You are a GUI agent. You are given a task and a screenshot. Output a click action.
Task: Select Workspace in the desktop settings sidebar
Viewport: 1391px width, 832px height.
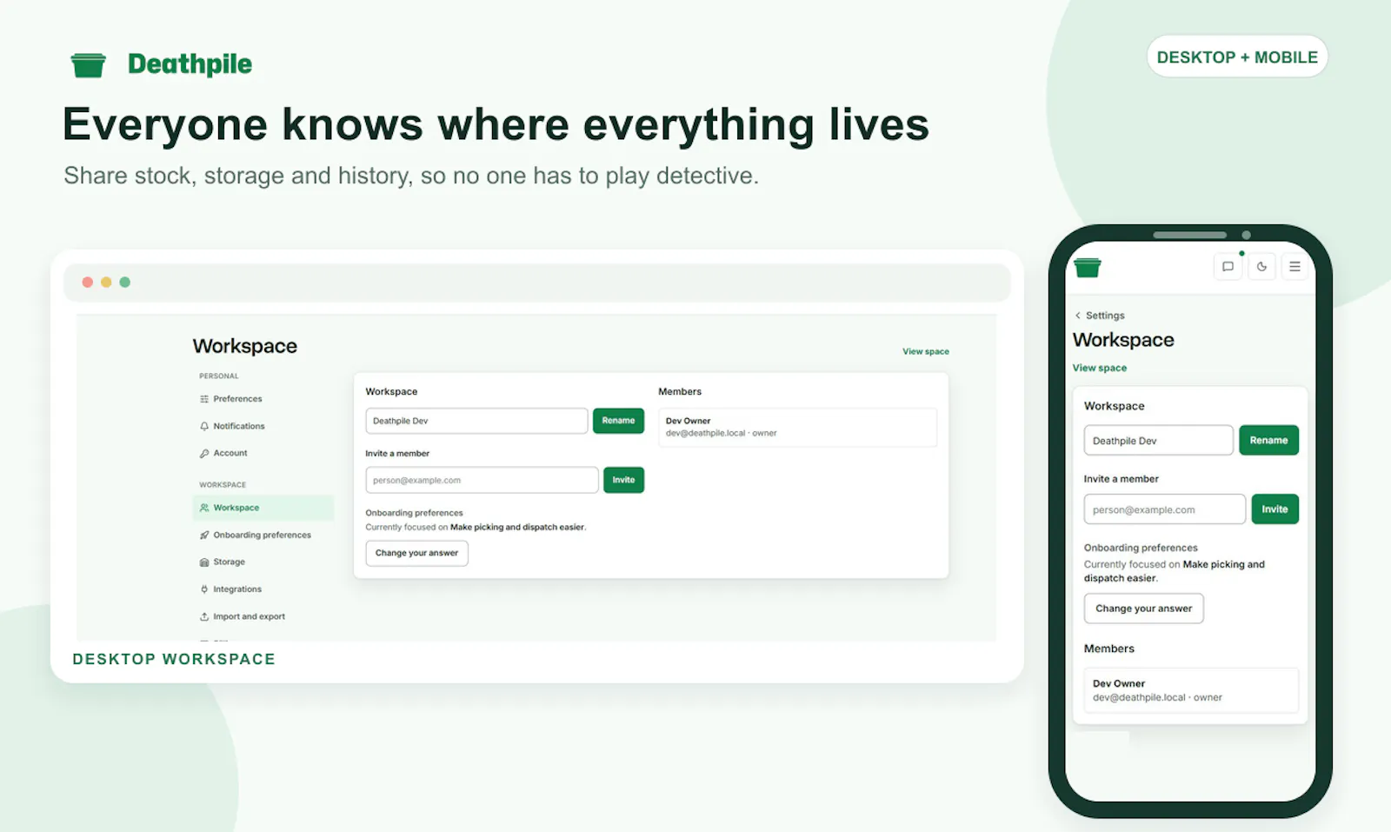263,508
